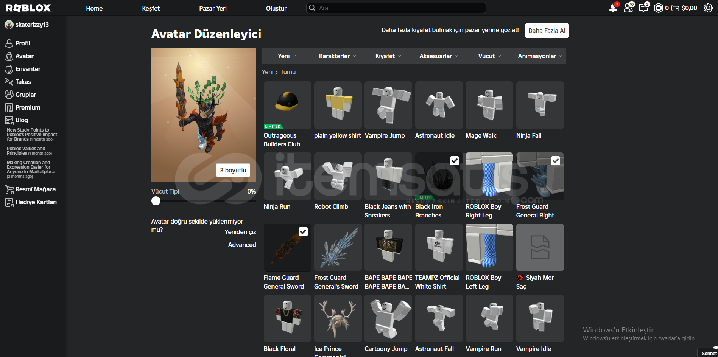
Task: Uncheck the Flame Guard General Sword item
Action: [303, 232]
